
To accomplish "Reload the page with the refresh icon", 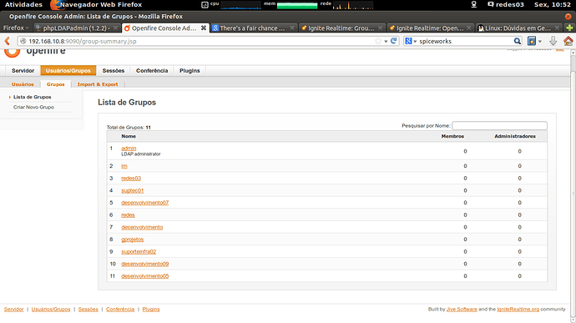I will click(394, 41).
